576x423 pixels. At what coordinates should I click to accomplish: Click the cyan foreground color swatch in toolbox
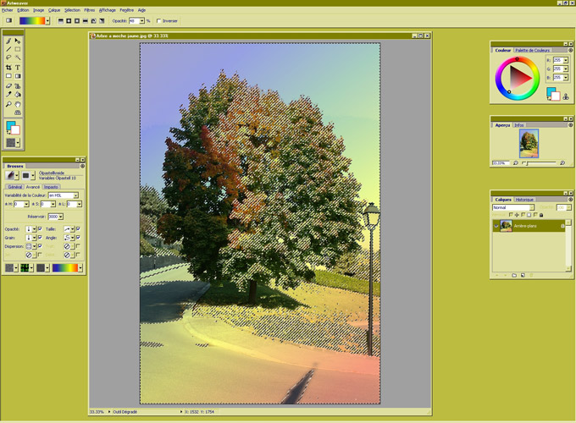pyautogui.click(x=11, y=127)
